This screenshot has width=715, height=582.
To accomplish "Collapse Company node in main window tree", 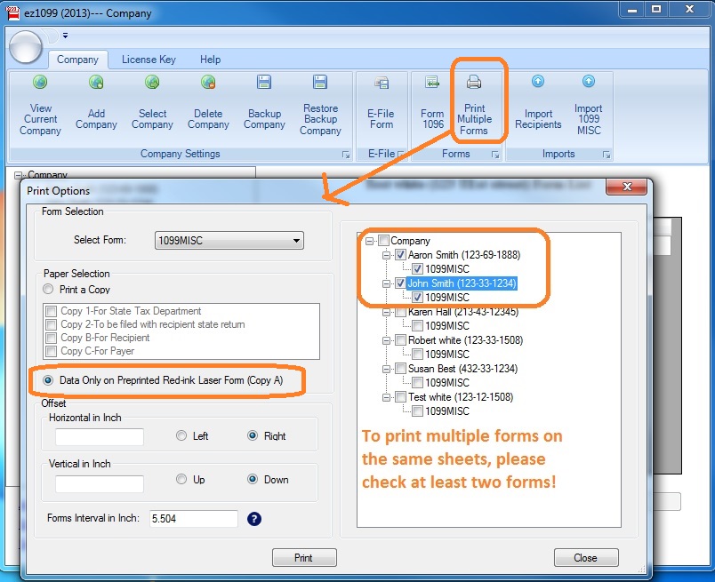I will (18, 175).
